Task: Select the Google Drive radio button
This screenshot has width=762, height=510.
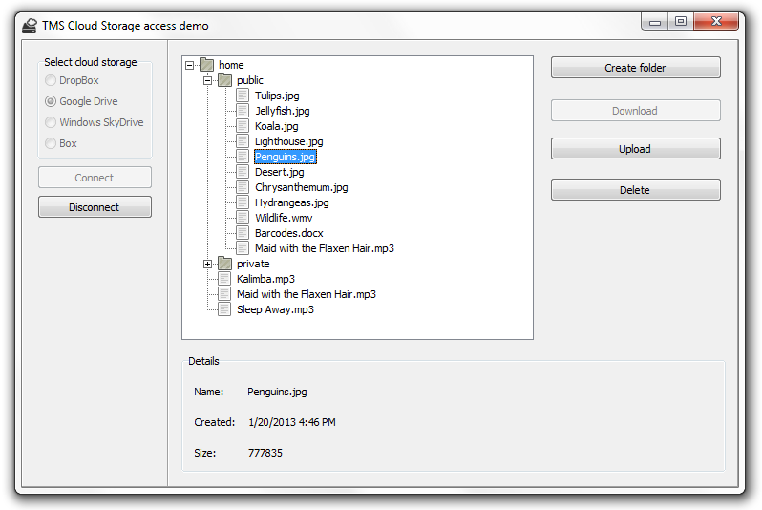Action: (51, 101)
